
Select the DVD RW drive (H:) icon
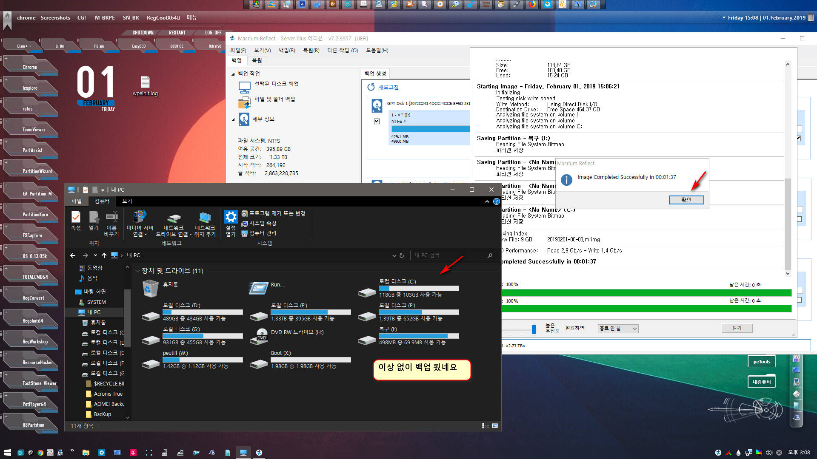coord(260,336)
